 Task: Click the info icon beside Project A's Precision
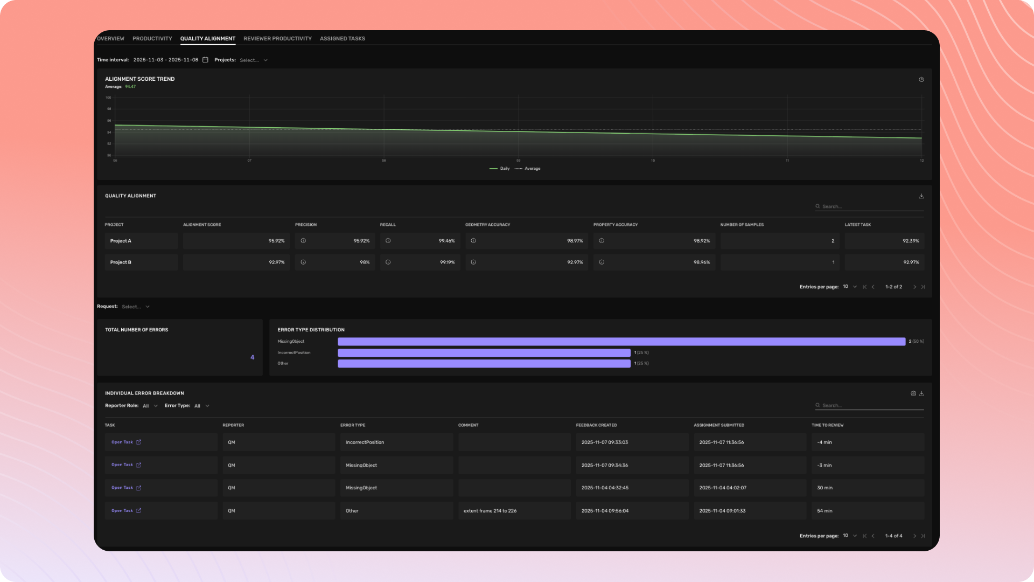tap(303, 241)
